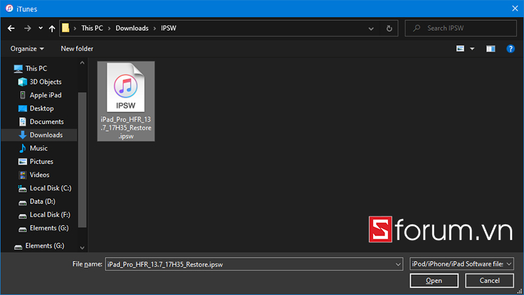The height and width of the screenshot is (295, 524).
Task: Click the sidebar scroll-down arrow
Action: tap(83, 248)
